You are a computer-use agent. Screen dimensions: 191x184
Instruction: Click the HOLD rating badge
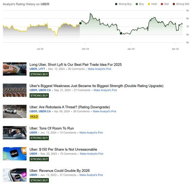34,117
